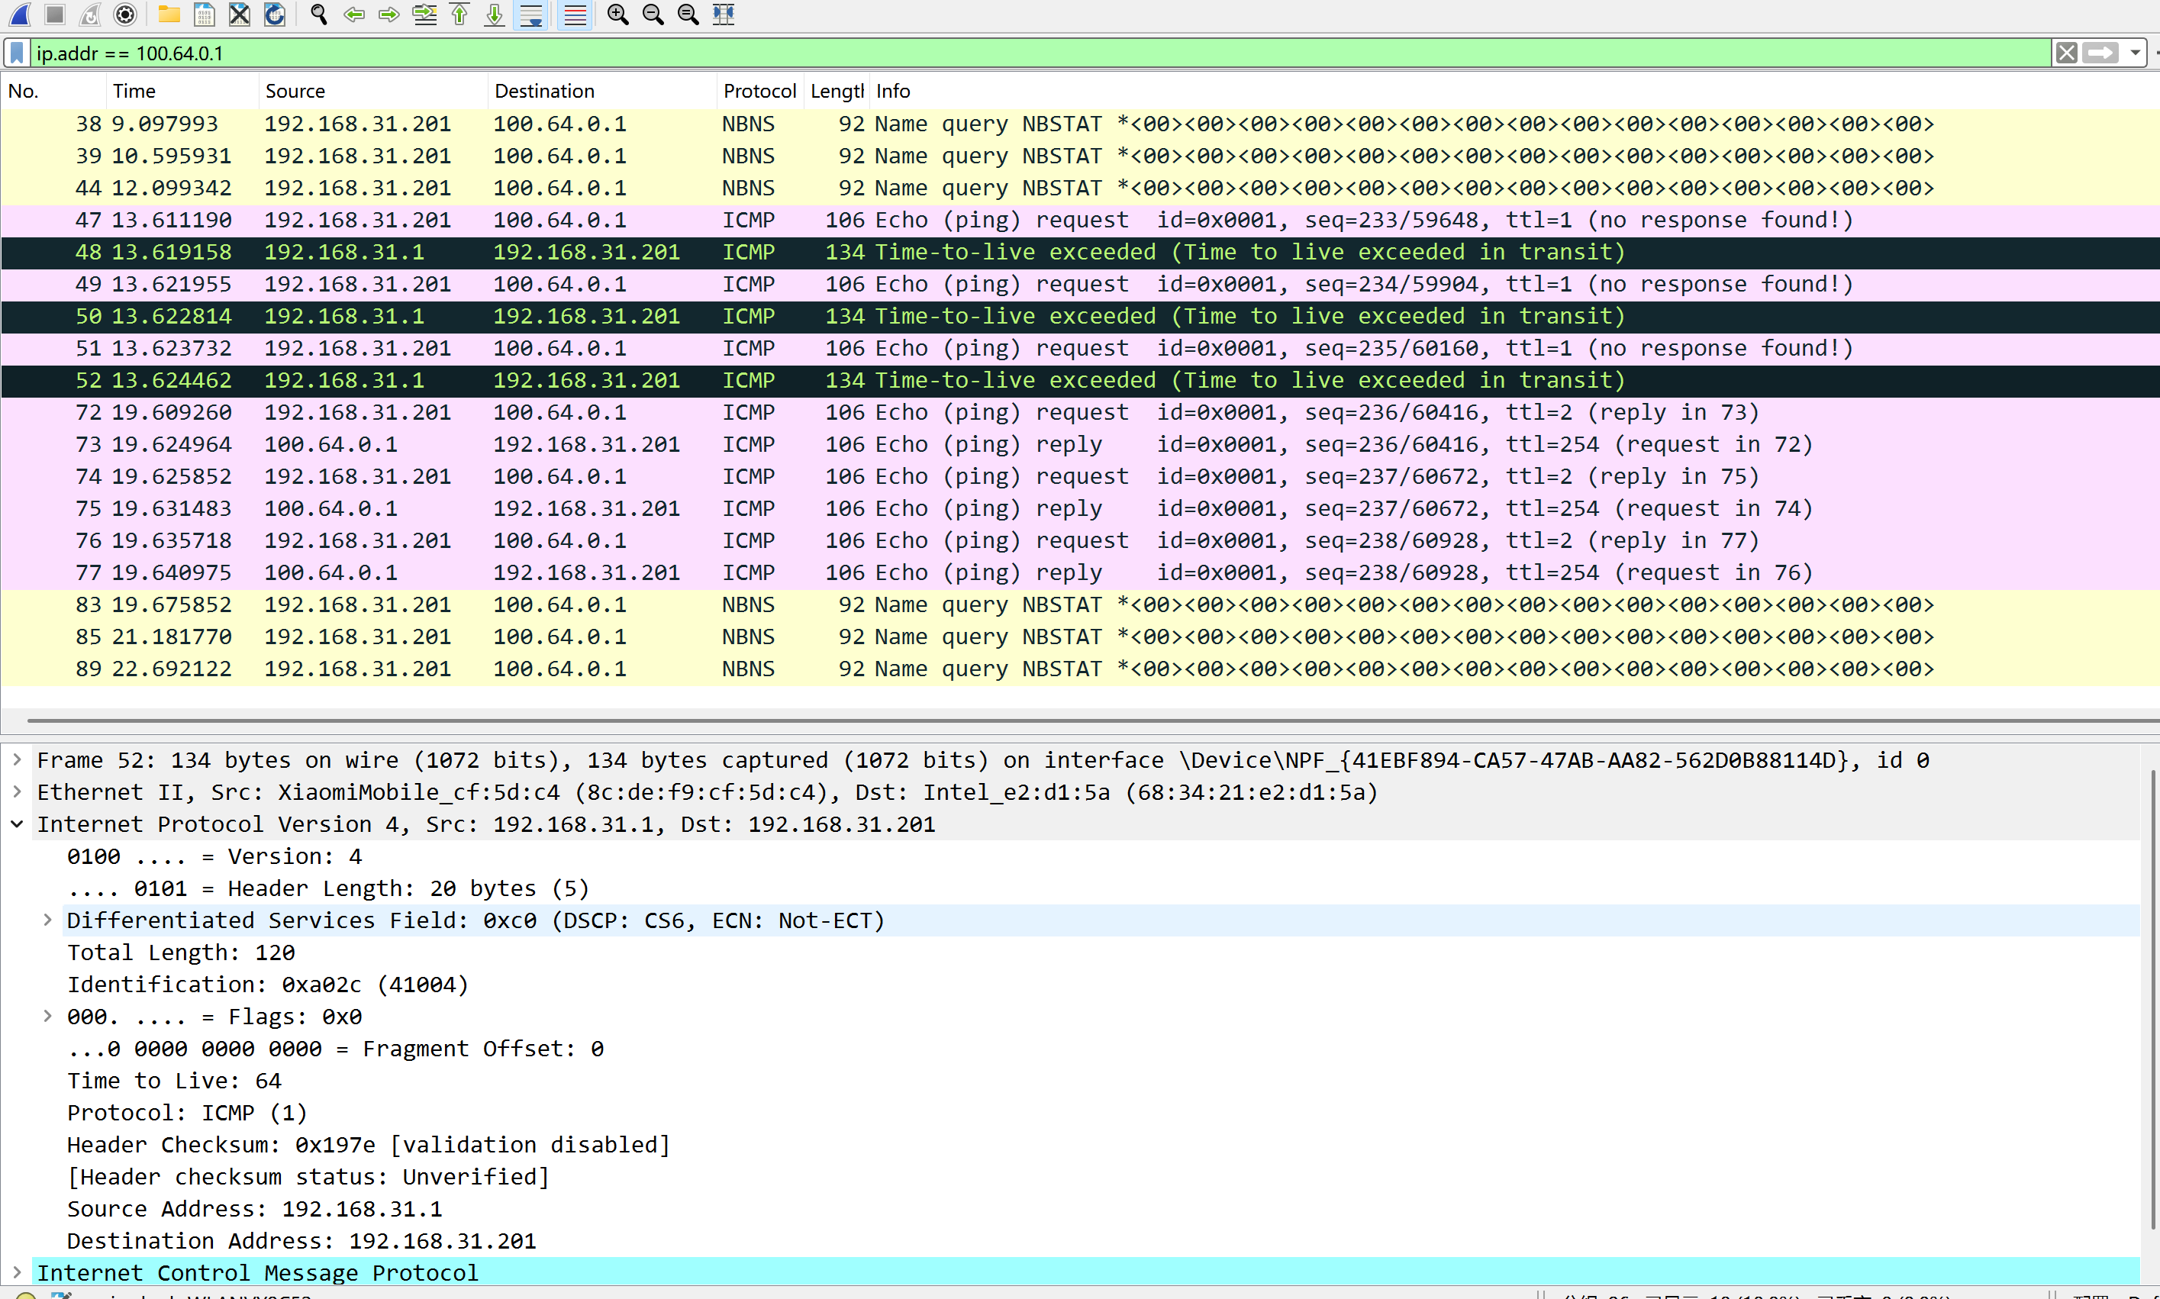Click the resize columns icon
The height and width of the screenshot is (1299, 2160).
[723, 14]
